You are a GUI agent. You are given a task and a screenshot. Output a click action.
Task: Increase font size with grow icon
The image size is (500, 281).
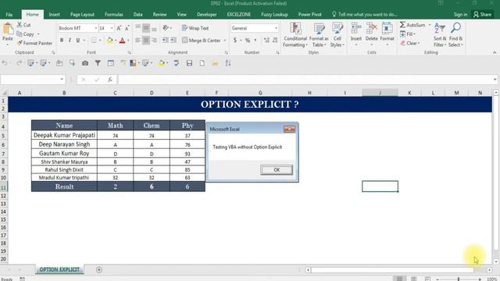(x=119, y=28)
